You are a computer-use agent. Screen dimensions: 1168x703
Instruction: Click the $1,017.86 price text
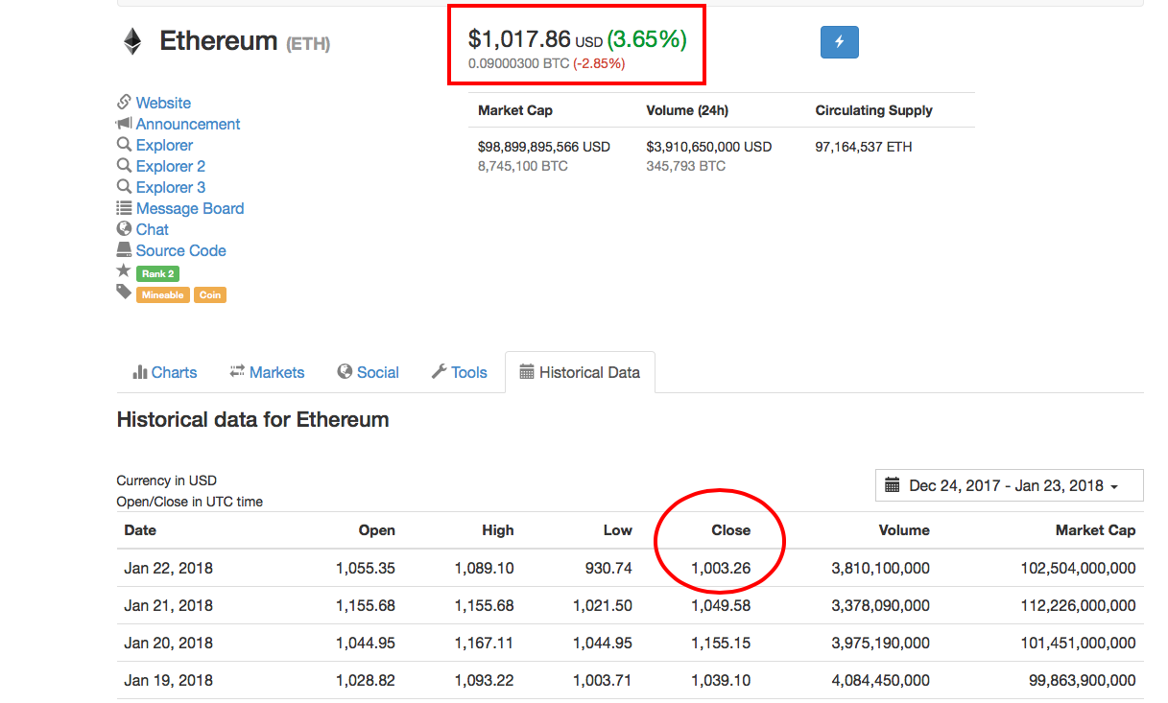(x=519, y=39)
